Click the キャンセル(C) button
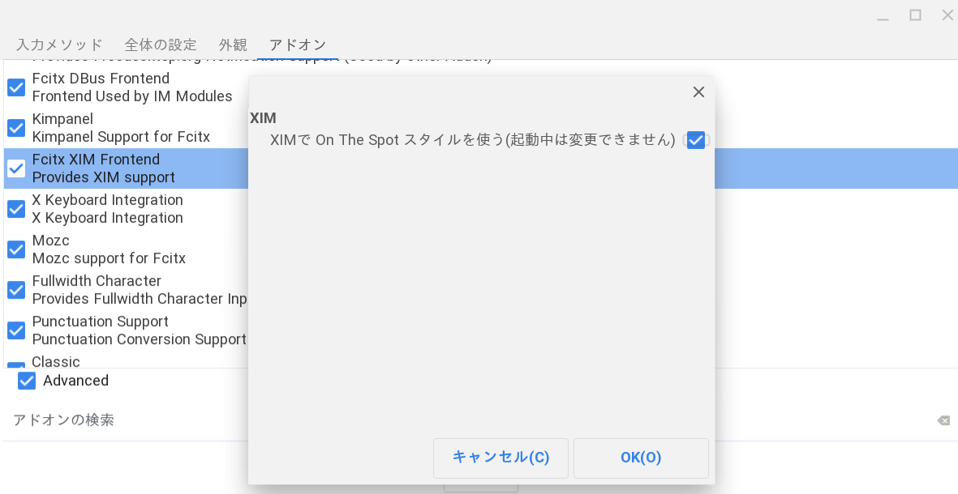This screenshot has width=958, height=494. coord(500,458)
